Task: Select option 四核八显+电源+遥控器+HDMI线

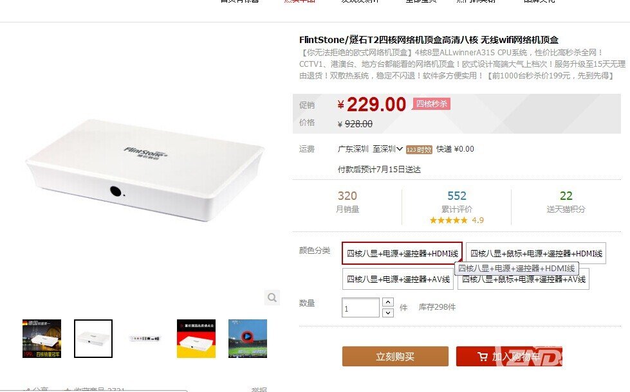Action: (402, 253)
